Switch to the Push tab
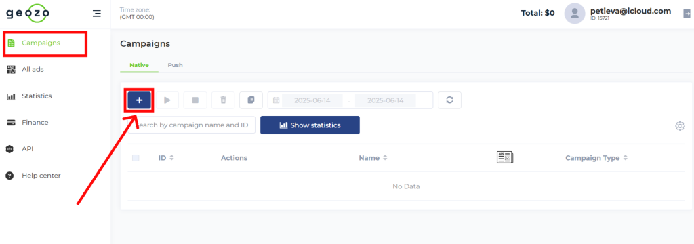Viewport: 694px width, 244px height. (x=176, y=65)
